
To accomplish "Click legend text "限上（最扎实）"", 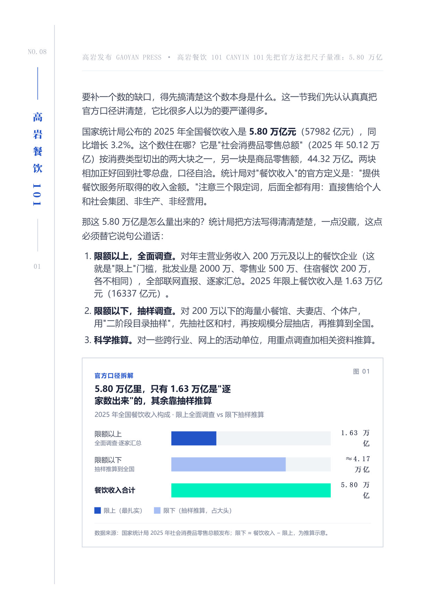I will pyautogui.click(x=123, y=511).
